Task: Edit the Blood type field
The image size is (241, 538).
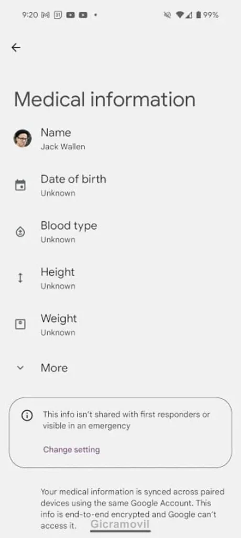Action: point(120,232)
